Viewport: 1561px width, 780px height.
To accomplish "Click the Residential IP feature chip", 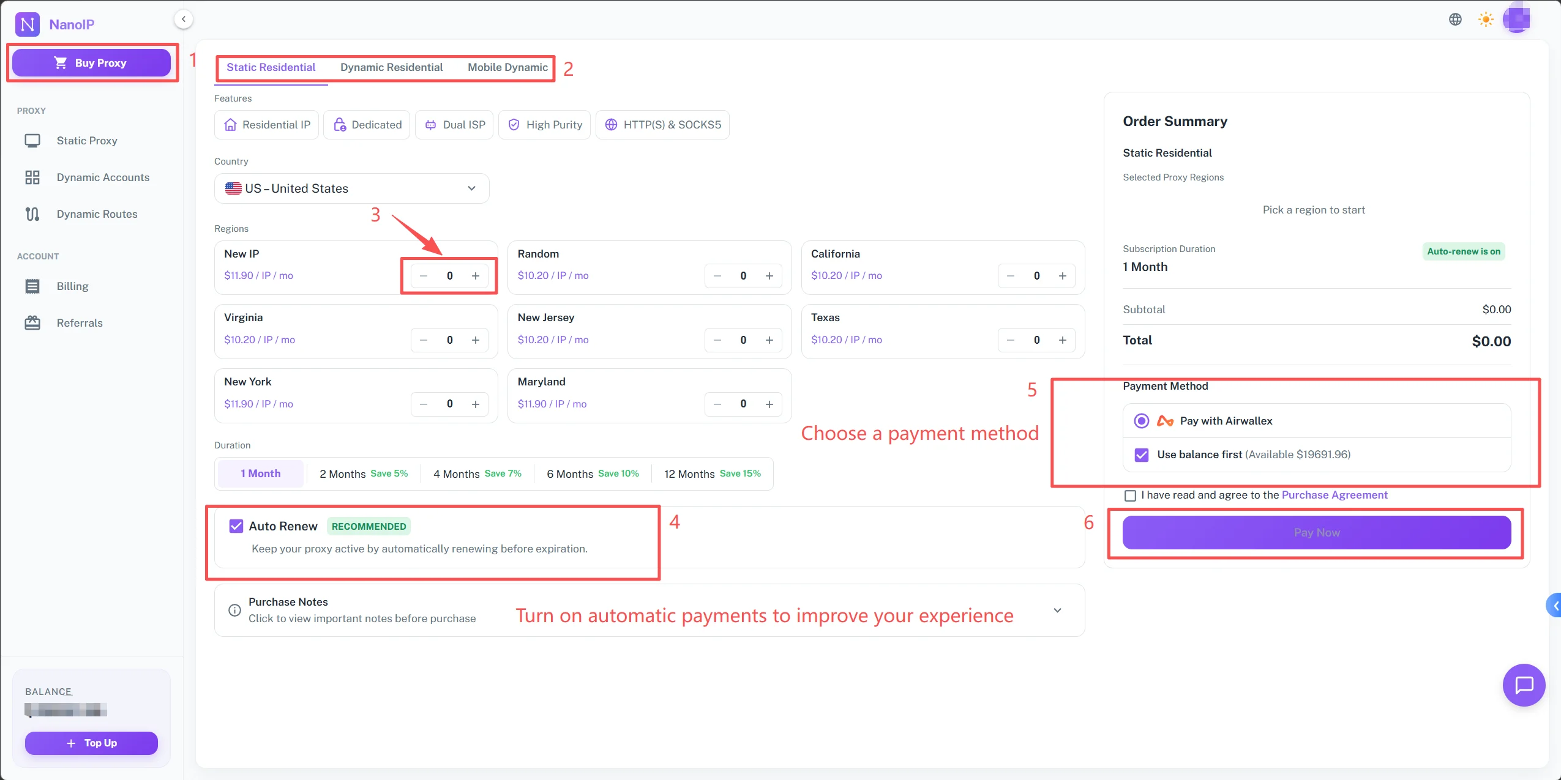I will click(266, 125).
